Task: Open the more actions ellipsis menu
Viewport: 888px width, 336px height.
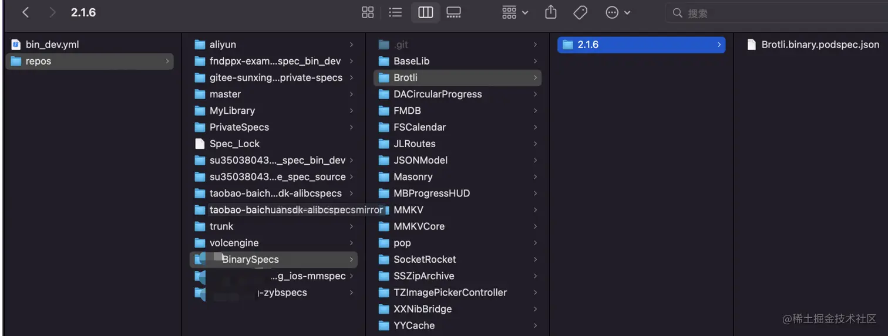Action: (x=618, y=12)
